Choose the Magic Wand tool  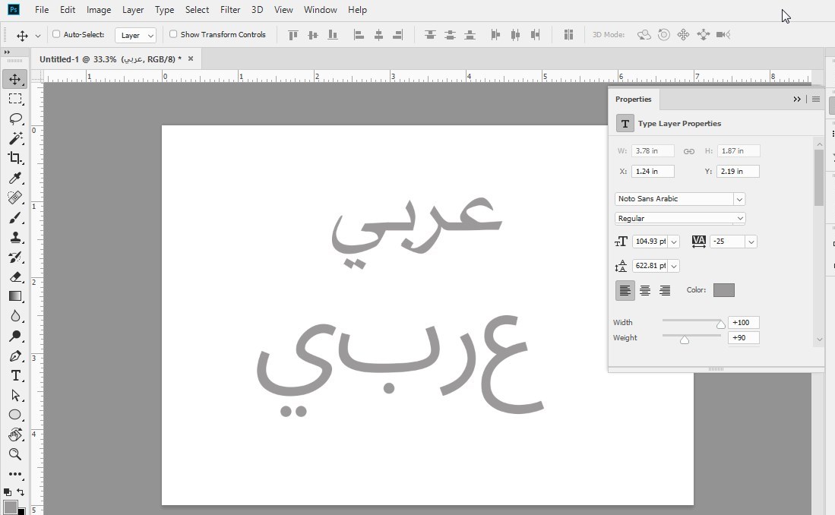(15, 138)
